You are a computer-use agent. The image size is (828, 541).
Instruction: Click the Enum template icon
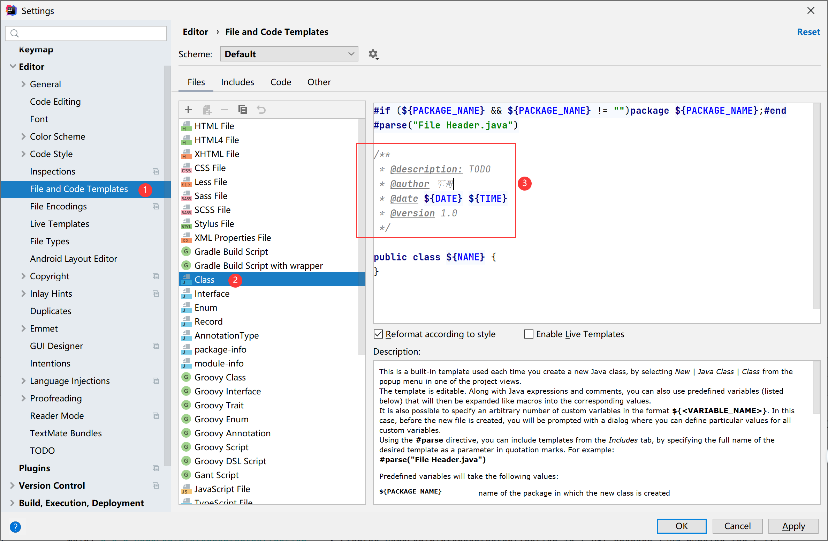187,307
